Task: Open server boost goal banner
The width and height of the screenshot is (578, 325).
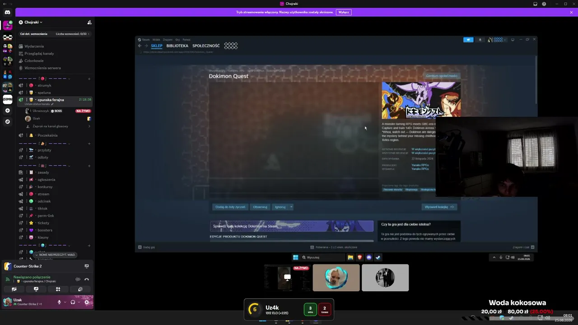Action: point(55,34)
